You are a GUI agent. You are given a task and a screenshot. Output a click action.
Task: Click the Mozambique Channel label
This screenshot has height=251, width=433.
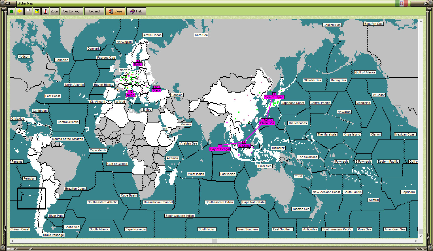(158, 202)
